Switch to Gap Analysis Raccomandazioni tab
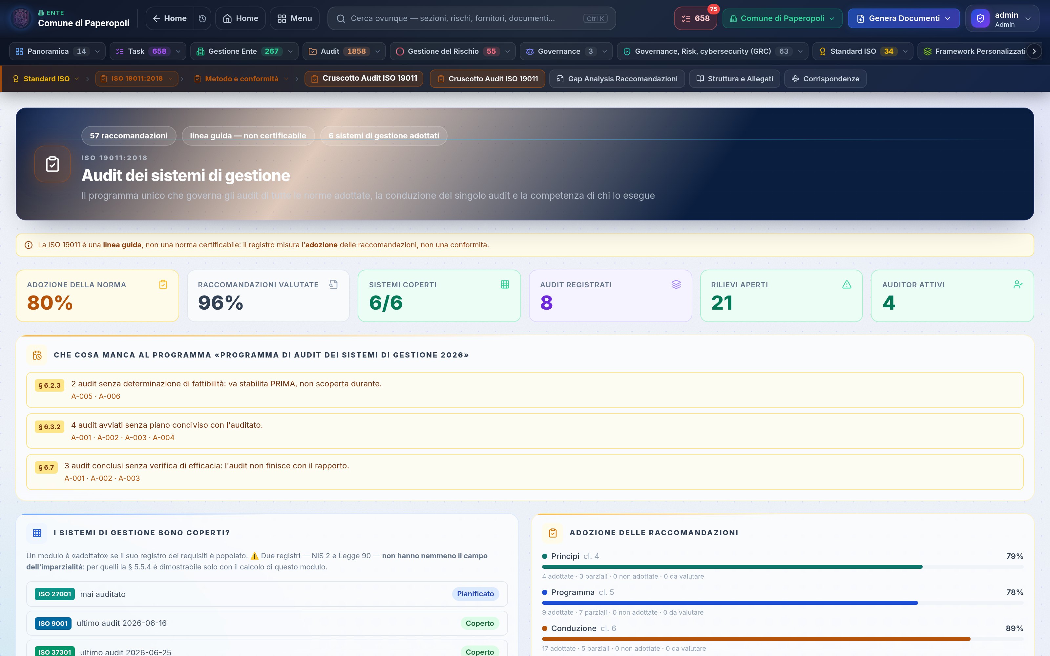 (x=617, y=79)
